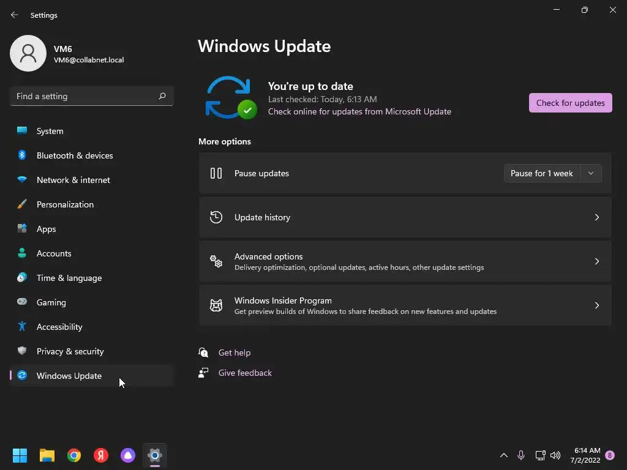Click Pause for 1 week button
Viewport: 627px width, 470px height.
[541, 173]
